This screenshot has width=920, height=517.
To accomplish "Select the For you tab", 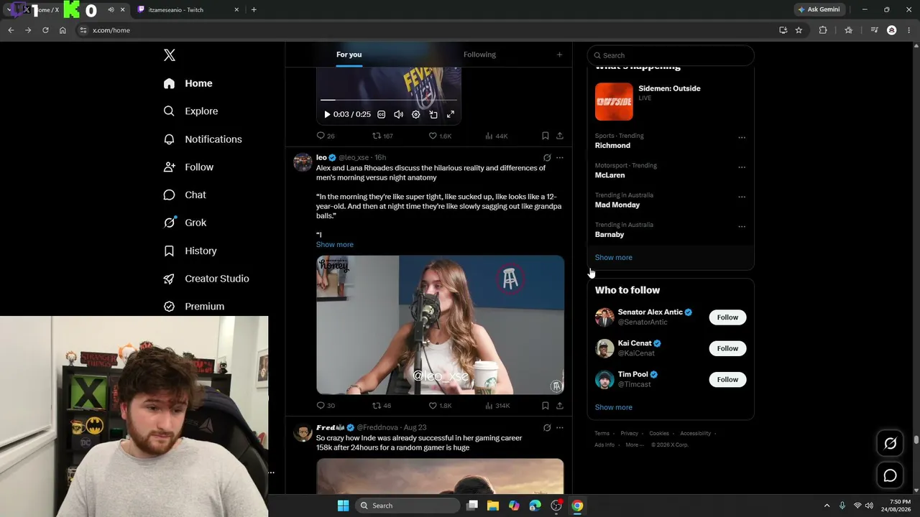I will point(349,55).
